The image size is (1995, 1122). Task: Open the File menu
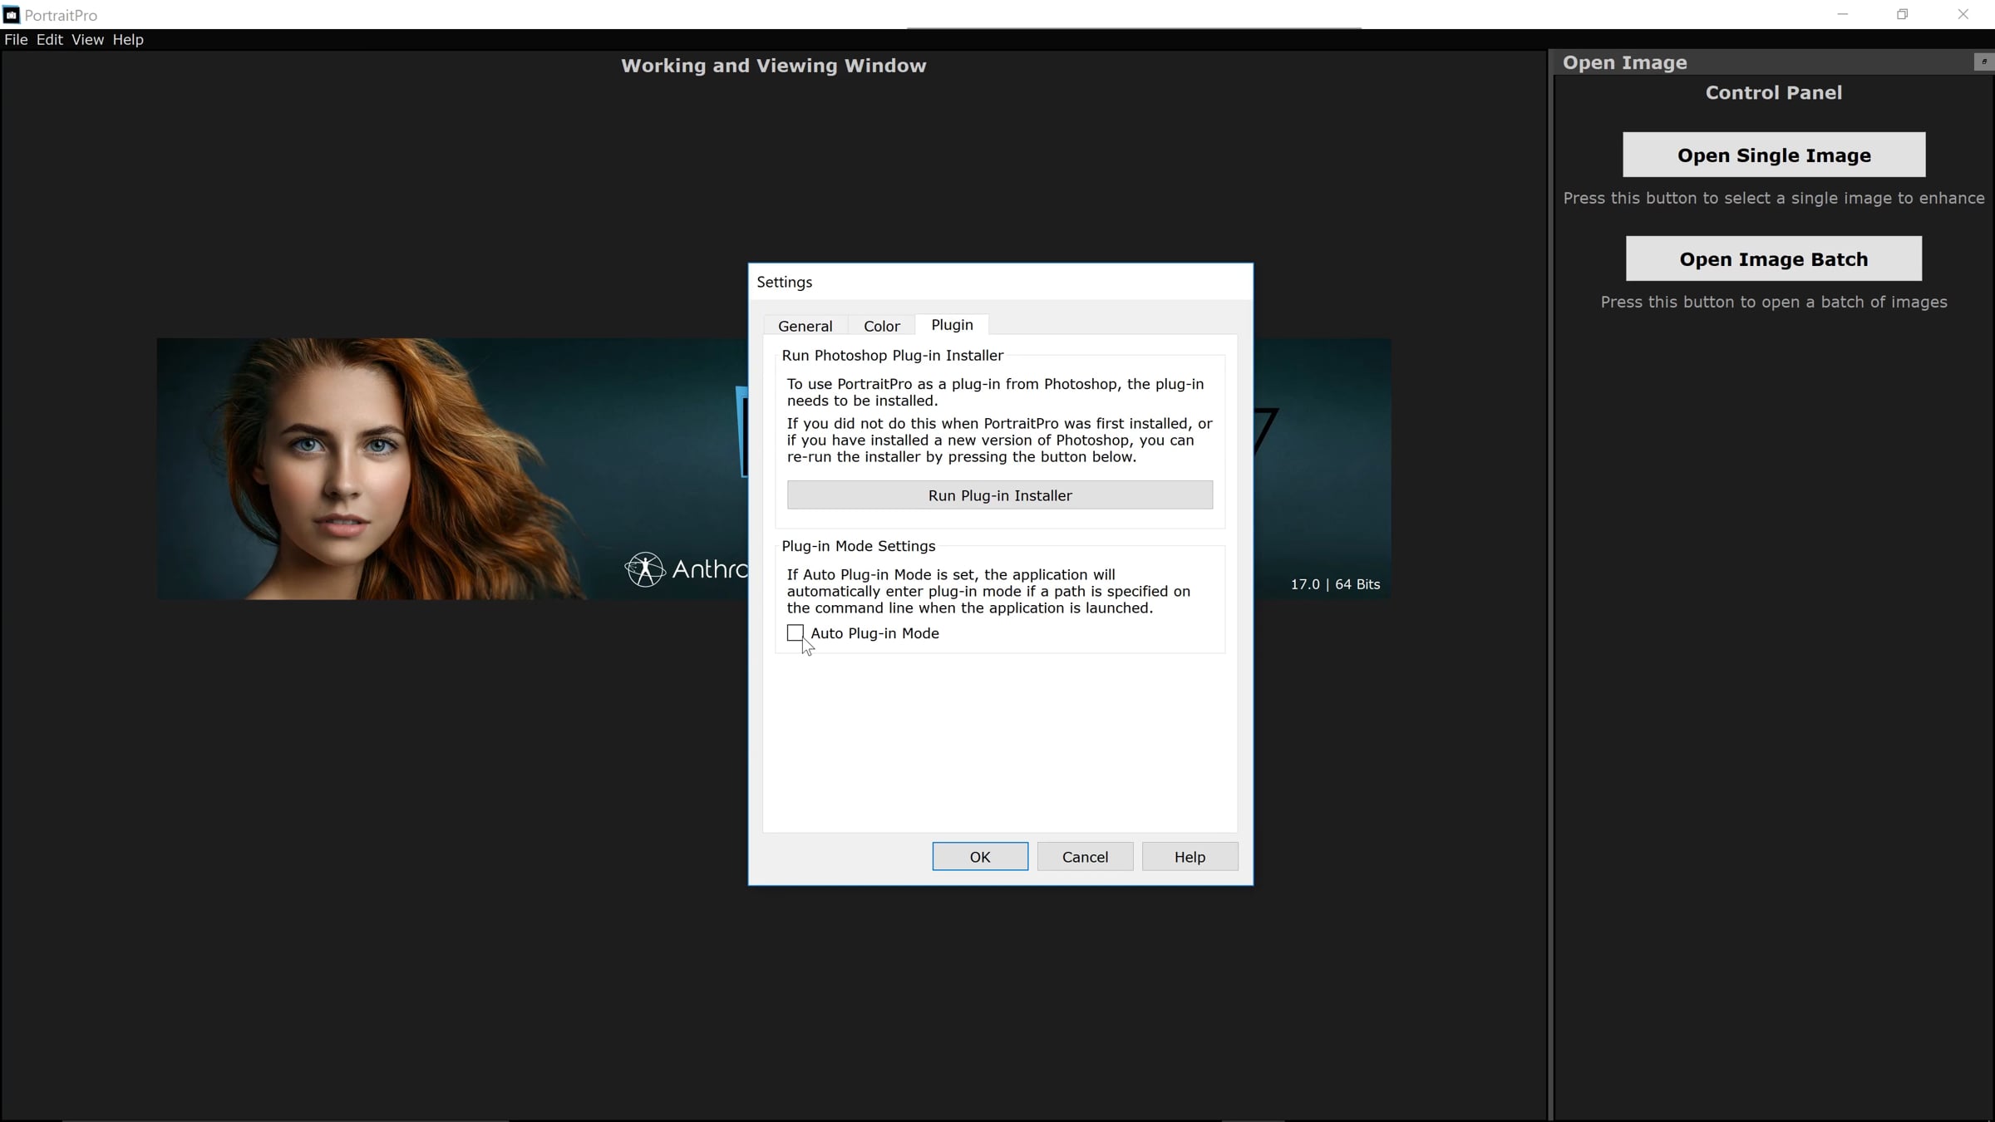pos(16,40)
